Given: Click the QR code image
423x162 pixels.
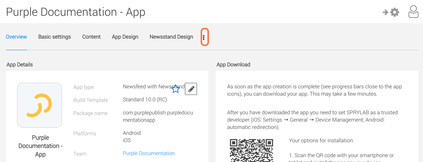Looking at the screenshot, I should point(251,150).
